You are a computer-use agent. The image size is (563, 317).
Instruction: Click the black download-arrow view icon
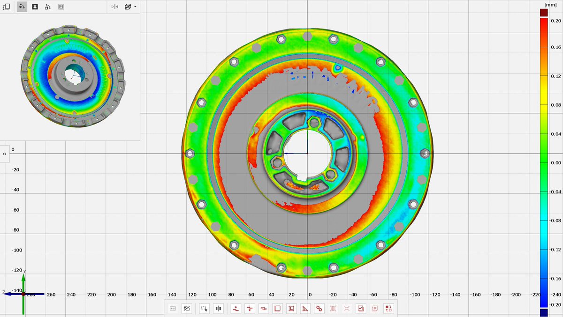(35, 7)
